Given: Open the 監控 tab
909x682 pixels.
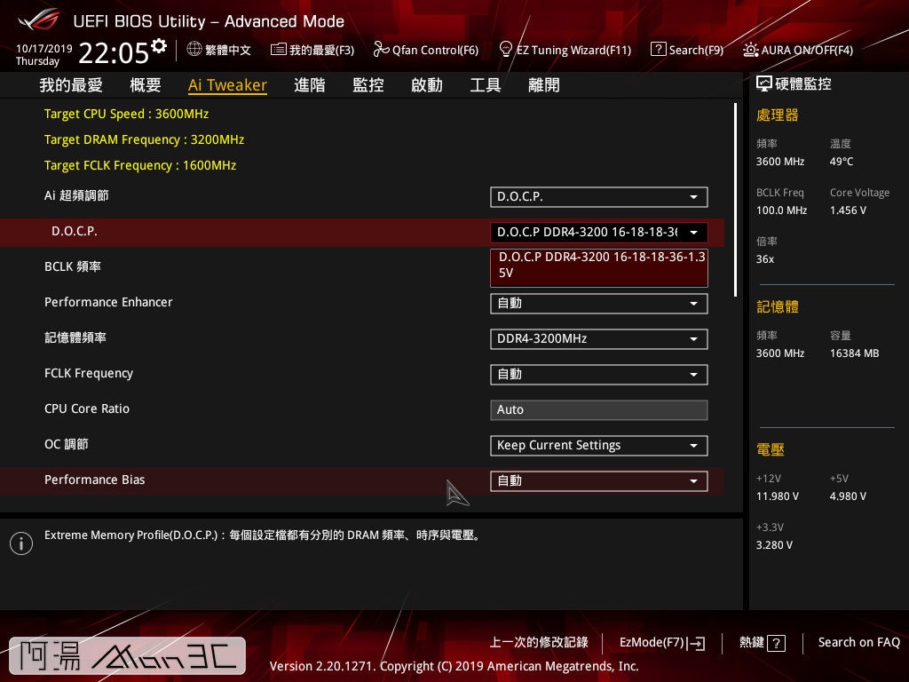Looking at the screenshot, I should point(368,85).
